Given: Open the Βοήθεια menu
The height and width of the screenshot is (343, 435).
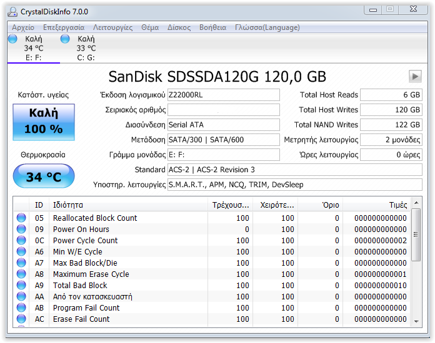Looking at the screenshot, I should (212, 27).
